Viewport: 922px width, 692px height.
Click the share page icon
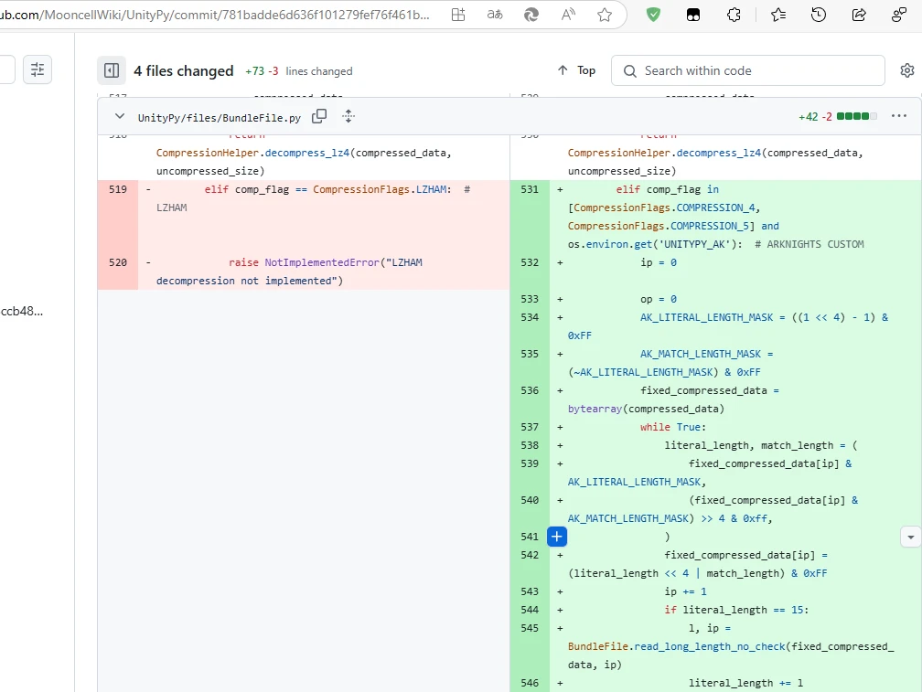859,15
